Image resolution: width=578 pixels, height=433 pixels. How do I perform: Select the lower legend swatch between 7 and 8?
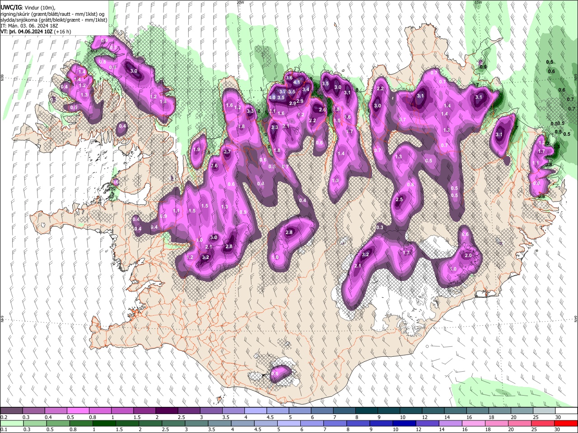tap(336, 423)
